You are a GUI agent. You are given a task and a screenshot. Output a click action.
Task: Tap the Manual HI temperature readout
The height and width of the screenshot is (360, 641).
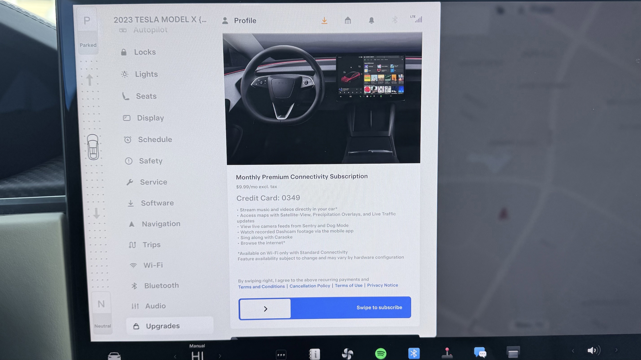(x=197, y=353)
